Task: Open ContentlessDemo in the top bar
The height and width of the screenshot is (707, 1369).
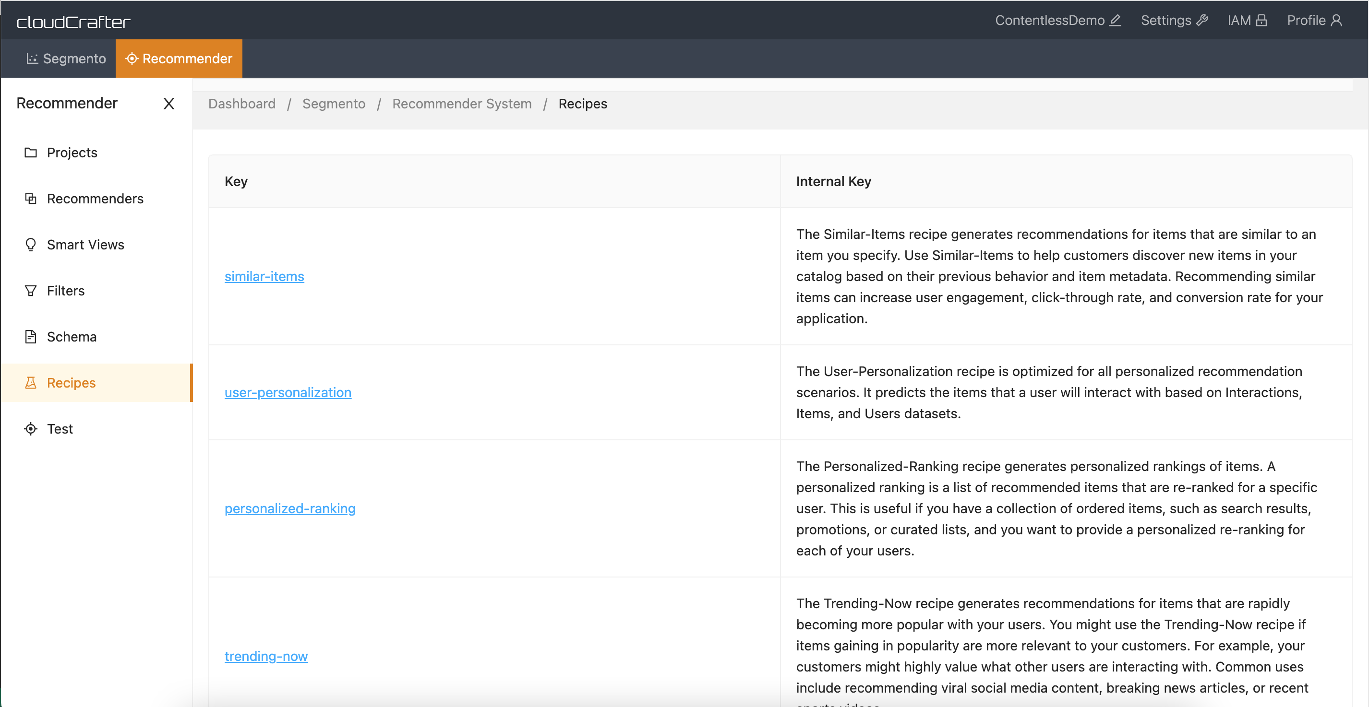Action: [1057, 20]
